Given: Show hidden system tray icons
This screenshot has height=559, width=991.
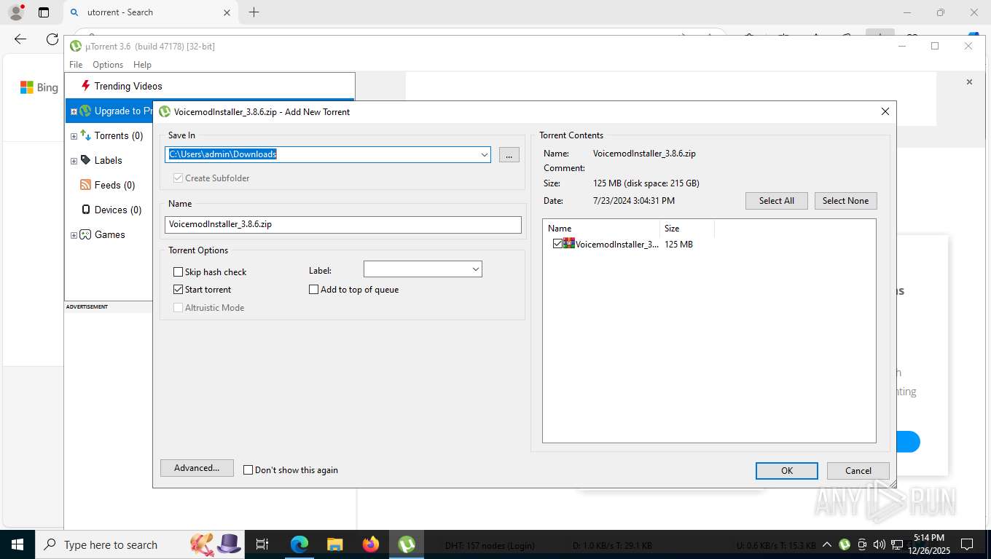Looking at the screenshot, I should (827, 544).
